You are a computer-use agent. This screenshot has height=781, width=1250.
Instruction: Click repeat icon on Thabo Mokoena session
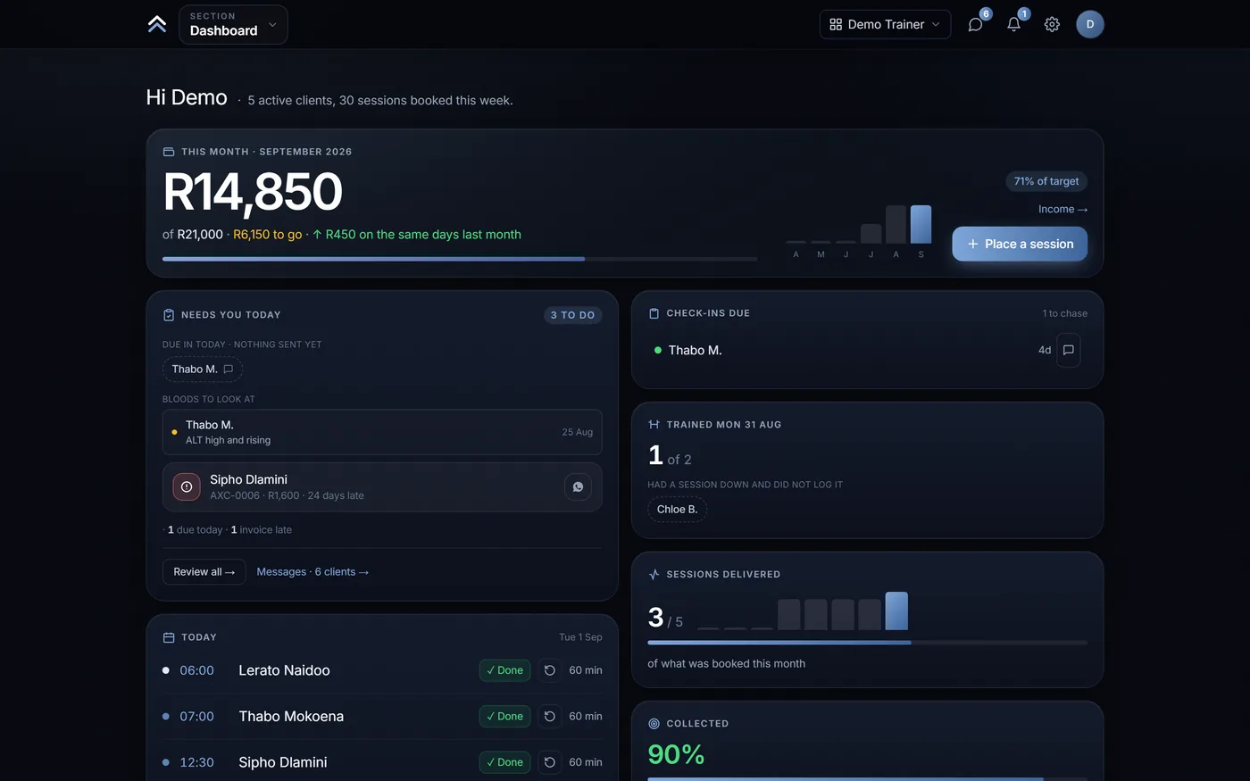click(x=550, y=716)
